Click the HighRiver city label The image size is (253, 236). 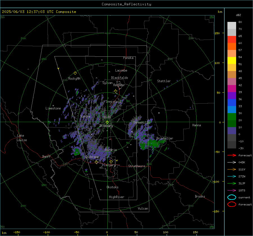tap(117, 197)
